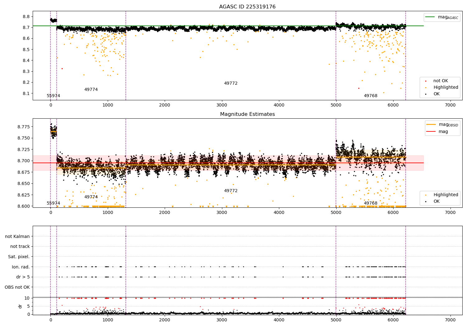Click the red 'mag' legend entry
The height and width of the screenshot is (327, 467).
443,132
